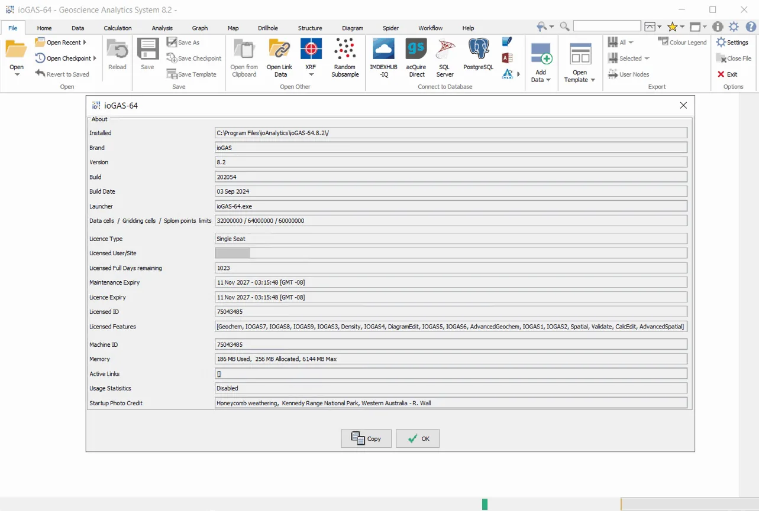Image resolution: width=759 pixels, height=511 pixels.
Task: Open the Spider ribbon tab
Action: [x=390, y=28]
